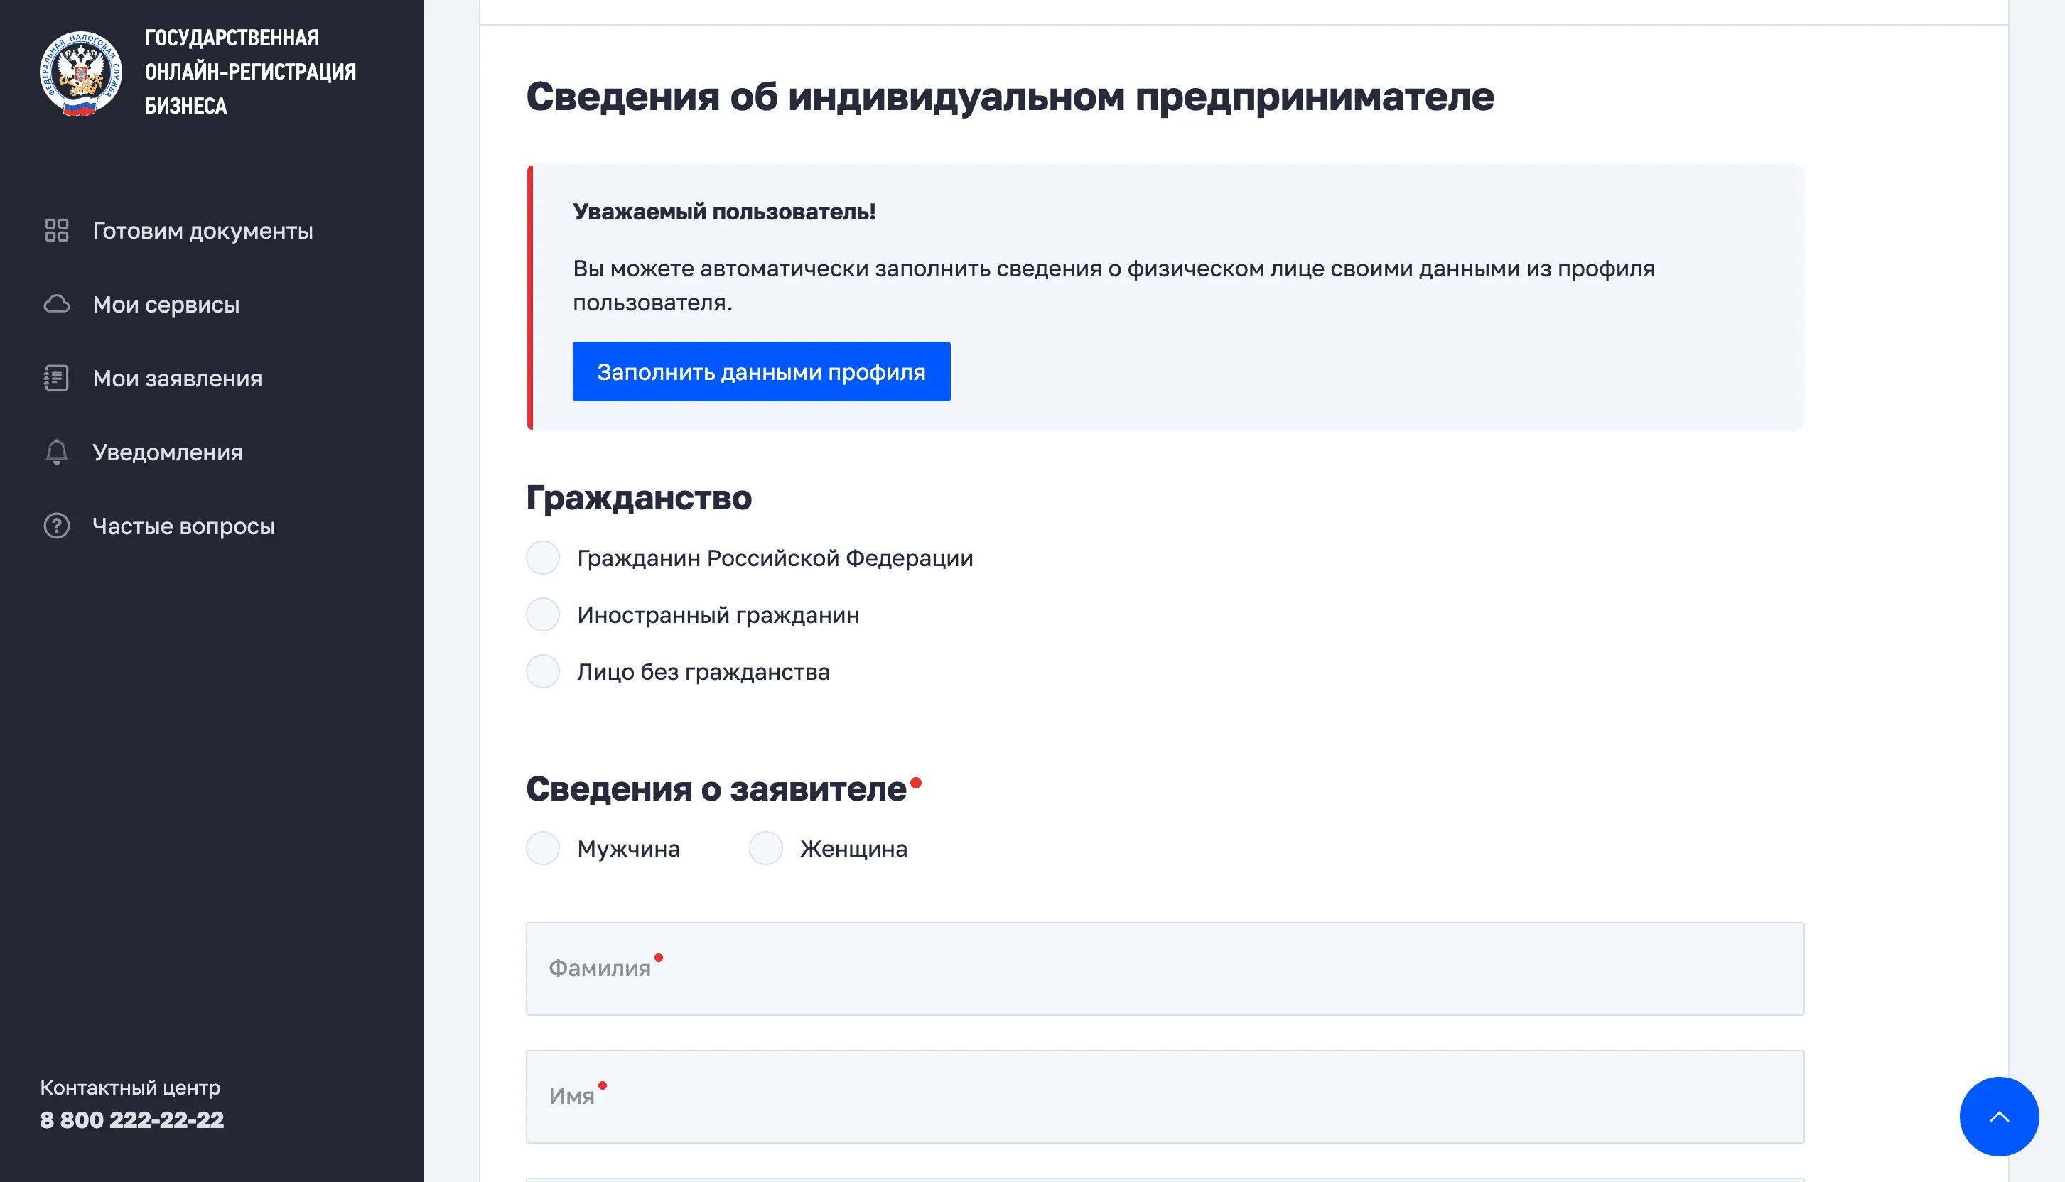Open notifications via the bell icon
The image size is (2065, 1182).
coord(57,452)
